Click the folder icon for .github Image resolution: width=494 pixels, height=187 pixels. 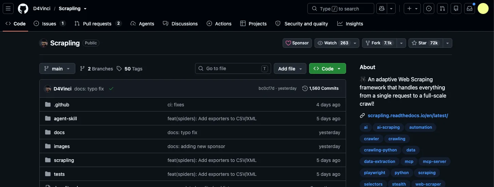[48, 105]
